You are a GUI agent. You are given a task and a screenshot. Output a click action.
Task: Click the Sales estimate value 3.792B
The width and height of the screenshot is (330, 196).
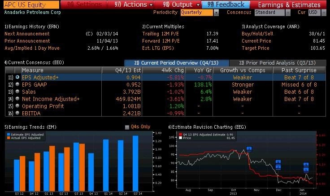[132, 92]
